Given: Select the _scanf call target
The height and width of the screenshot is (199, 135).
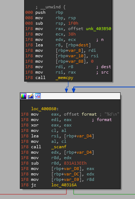Looking at the screenshot, I should coord(59,147).
